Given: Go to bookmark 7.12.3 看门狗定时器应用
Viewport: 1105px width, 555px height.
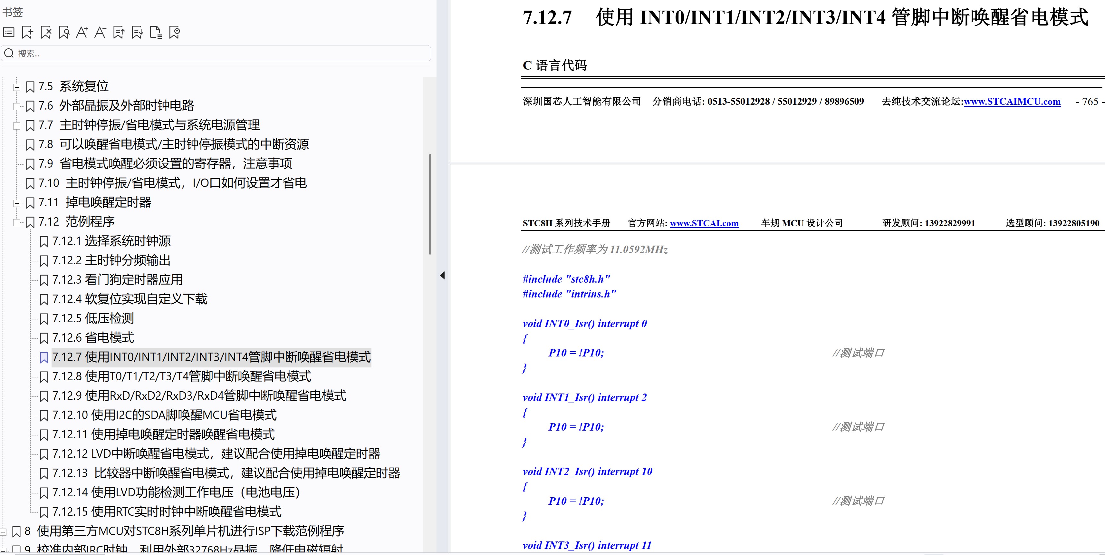Looking at the screenshot, I should pos(118,279).
